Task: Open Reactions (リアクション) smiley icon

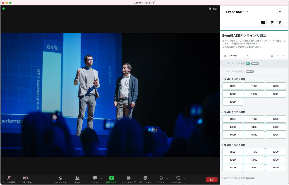Action: pyautogui.click(x=145, y=178)
